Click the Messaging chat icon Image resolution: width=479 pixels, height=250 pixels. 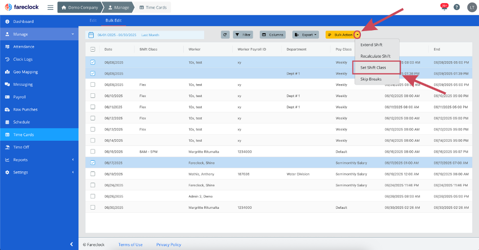pos(7,84)
